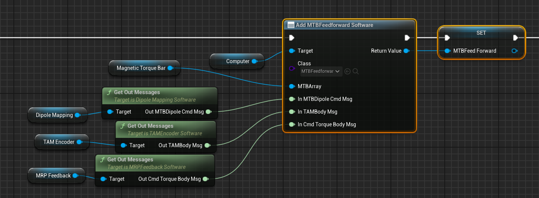Click the execution output pin on Add MTBFeedforward Software
539x198 pixels.
[407, 38]
